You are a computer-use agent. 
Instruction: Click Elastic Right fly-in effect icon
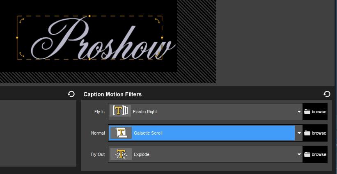click(x=120, y=111)
